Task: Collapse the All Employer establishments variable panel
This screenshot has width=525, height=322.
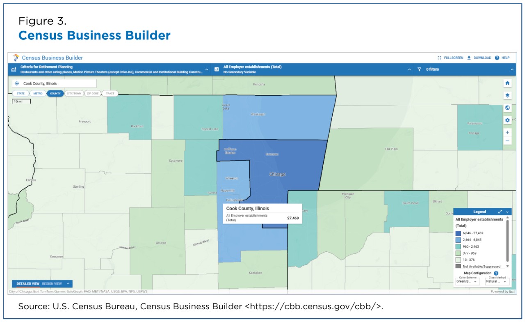Action: (409, 69)
